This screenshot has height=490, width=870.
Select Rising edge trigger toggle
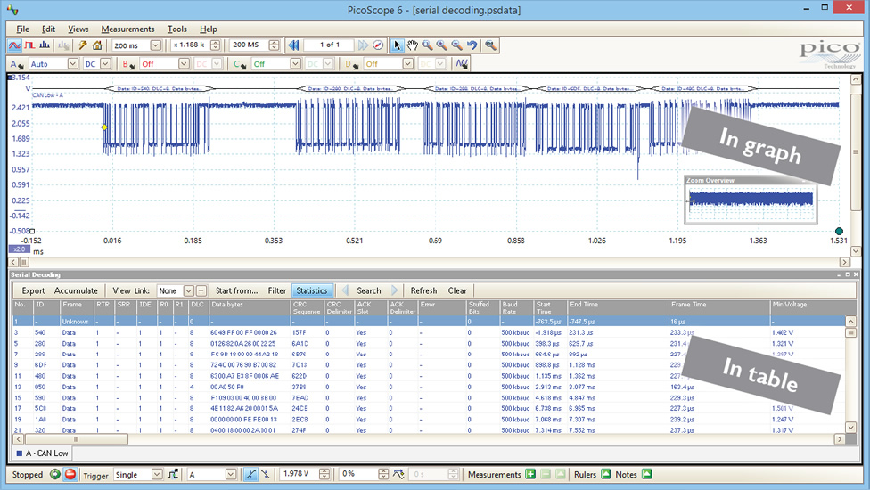tap(250, 474)
